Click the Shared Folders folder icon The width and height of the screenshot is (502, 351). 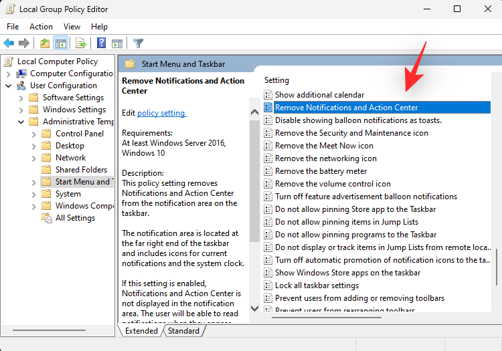click(46, 170)
